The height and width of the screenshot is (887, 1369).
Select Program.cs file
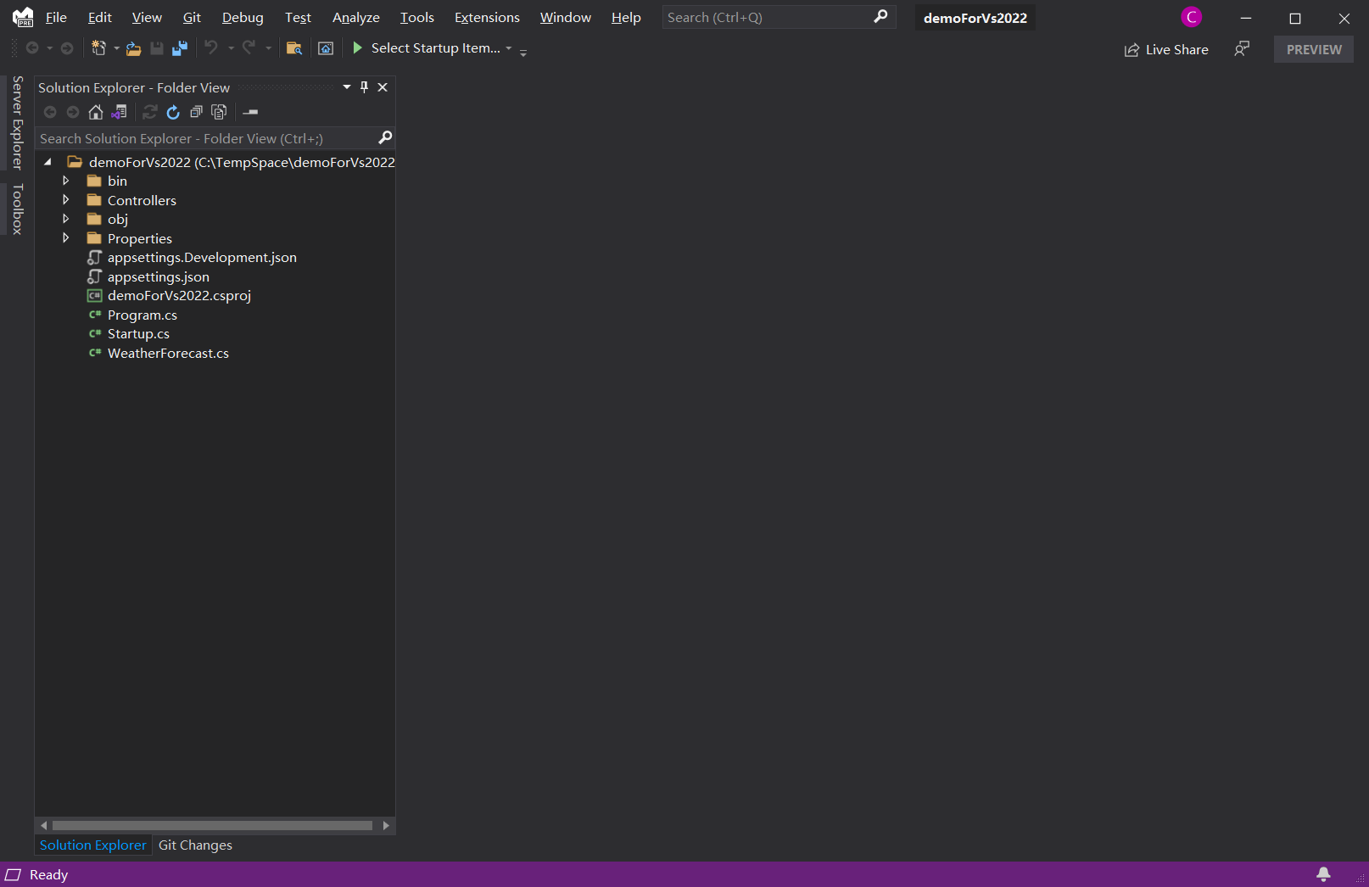pos(142,315)
